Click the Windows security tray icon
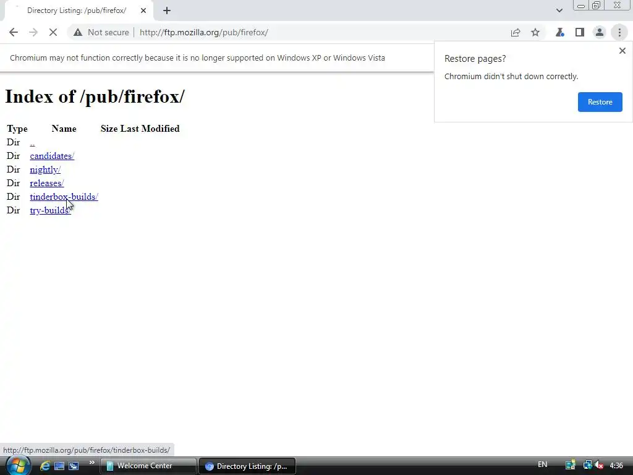633x475 pixels. click(570, 465)
